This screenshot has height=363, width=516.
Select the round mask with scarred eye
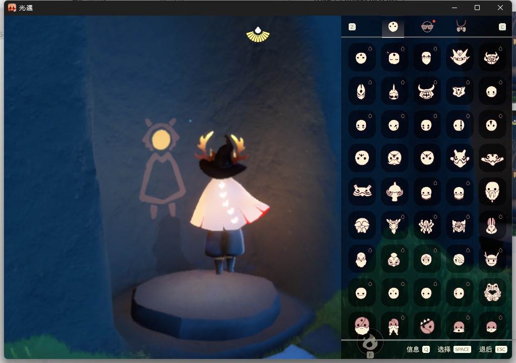click(x=394, y=125)
